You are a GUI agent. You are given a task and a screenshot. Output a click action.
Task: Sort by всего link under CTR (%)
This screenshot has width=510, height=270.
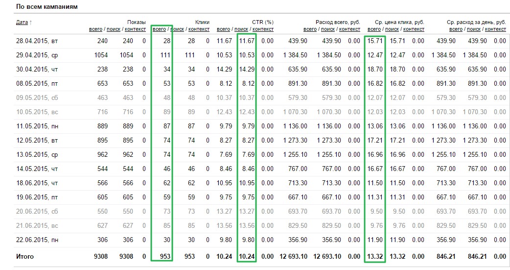(224, 29)
